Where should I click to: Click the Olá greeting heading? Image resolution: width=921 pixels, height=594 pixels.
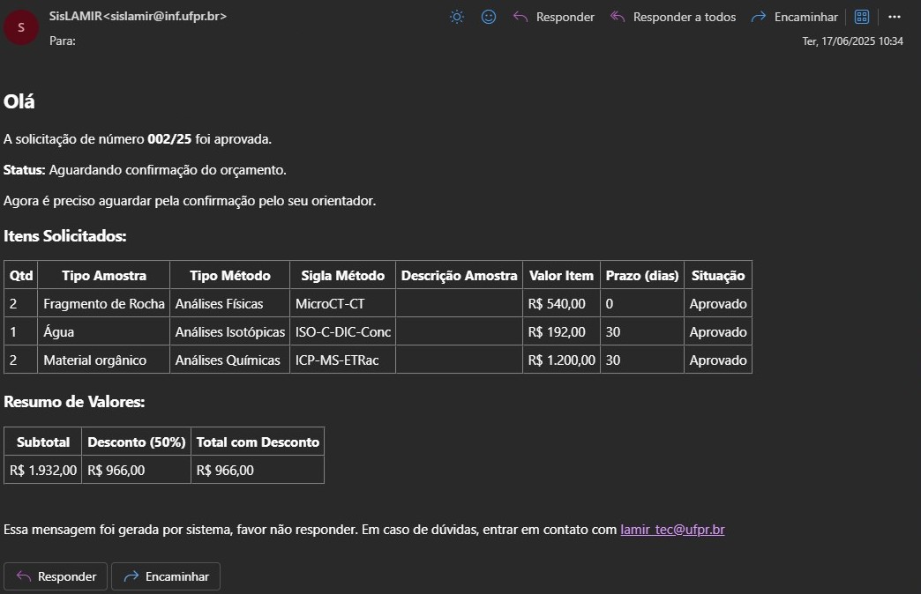19,101
